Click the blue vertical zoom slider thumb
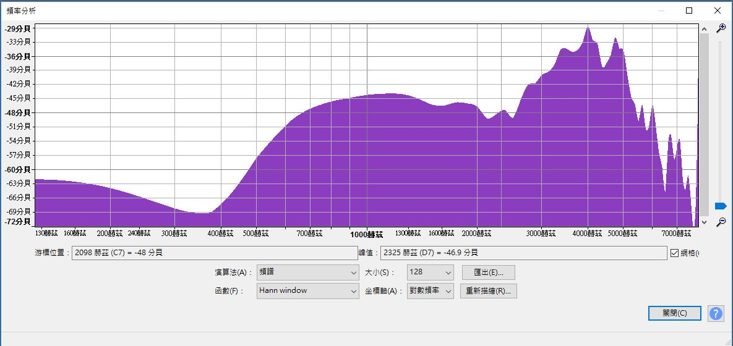Screen dimensions: 733x346 720,206
